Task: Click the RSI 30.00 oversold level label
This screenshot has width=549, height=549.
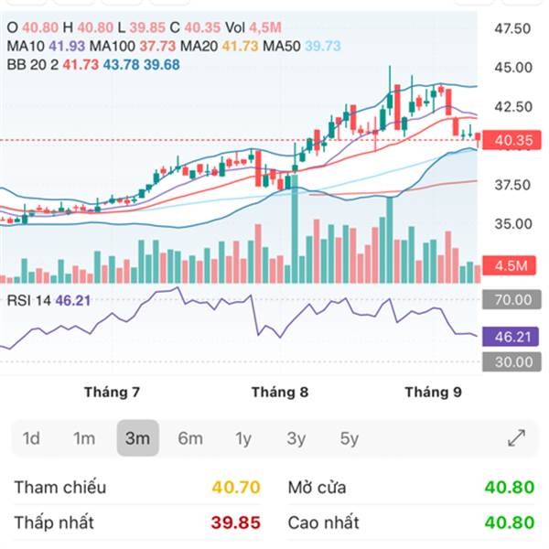Action: [x=511, y=361]
